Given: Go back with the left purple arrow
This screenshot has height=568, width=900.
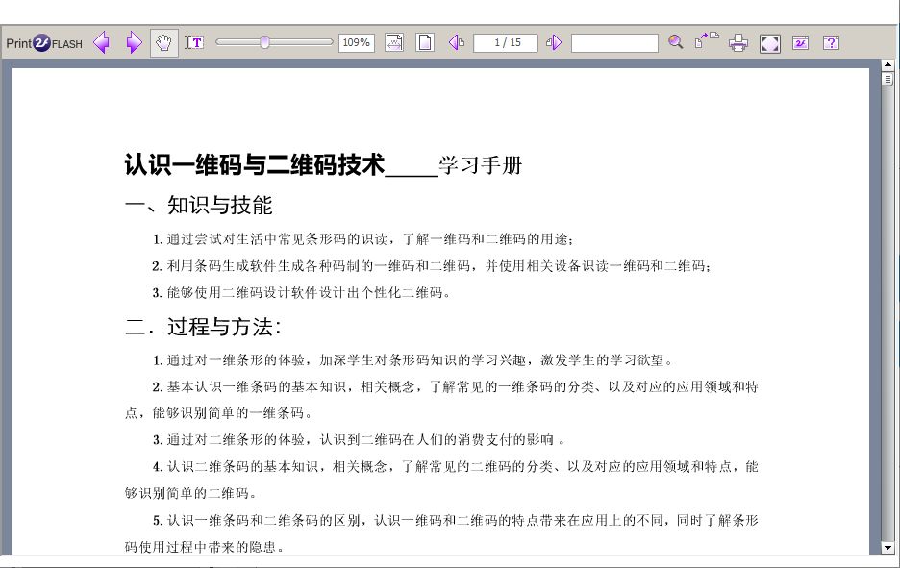Looking at the screenshot, I should [x=101, y=43].
